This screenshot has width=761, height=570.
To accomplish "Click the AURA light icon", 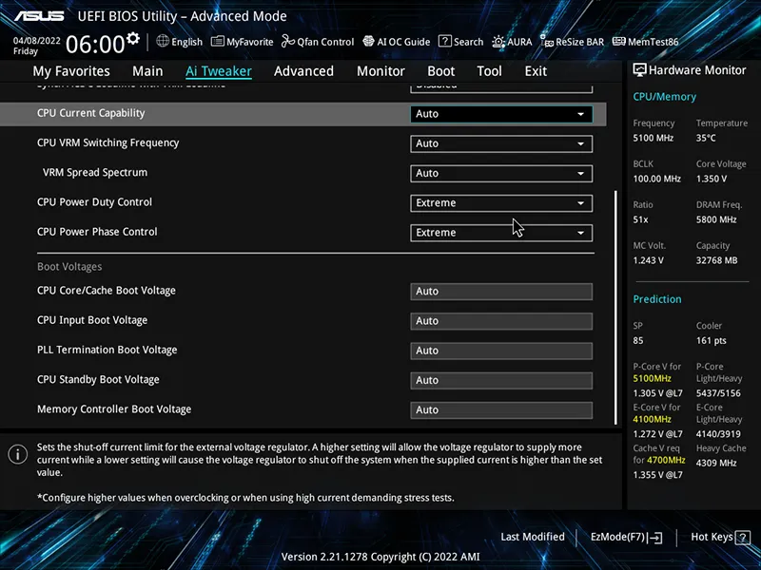I will click(x=498, y=42).
